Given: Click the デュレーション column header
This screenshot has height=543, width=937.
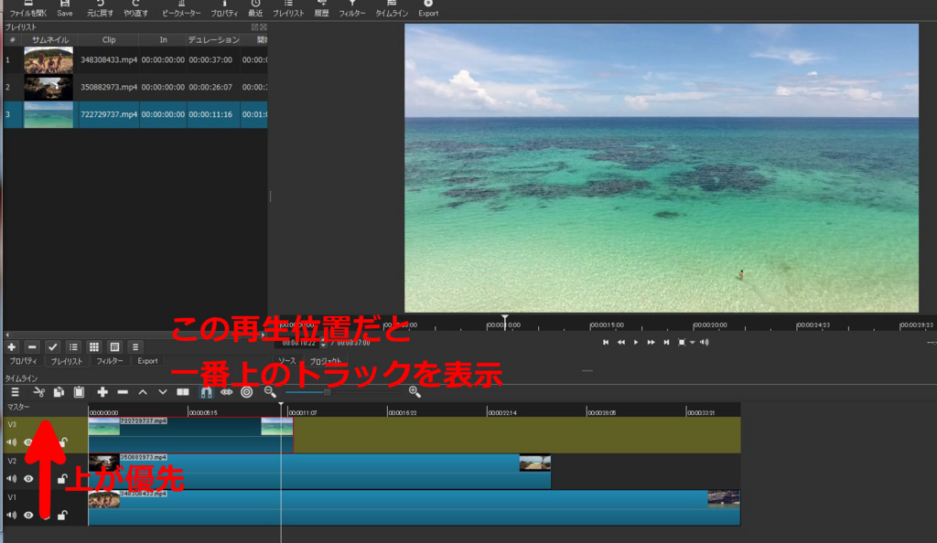Looking at the screenshot, I should (213, 40).
